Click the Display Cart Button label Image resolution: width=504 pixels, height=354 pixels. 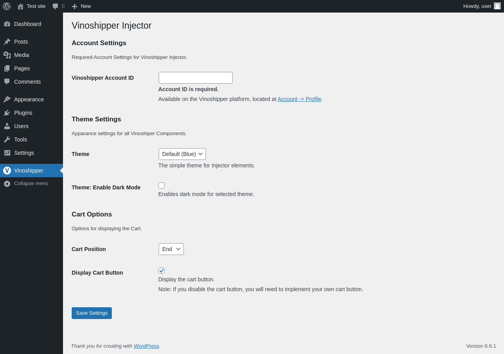coord(97,273)
